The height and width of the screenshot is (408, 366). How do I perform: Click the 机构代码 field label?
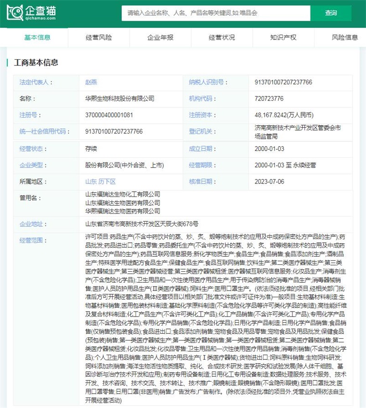coord(201,99)
